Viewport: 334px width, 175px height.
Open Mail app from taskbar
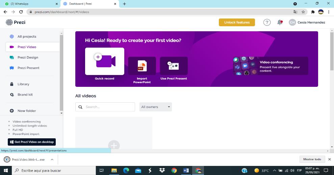click(x=138, y=171)
